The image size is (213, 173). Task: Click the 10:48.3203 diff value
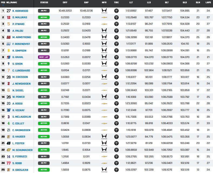point(65,11)
